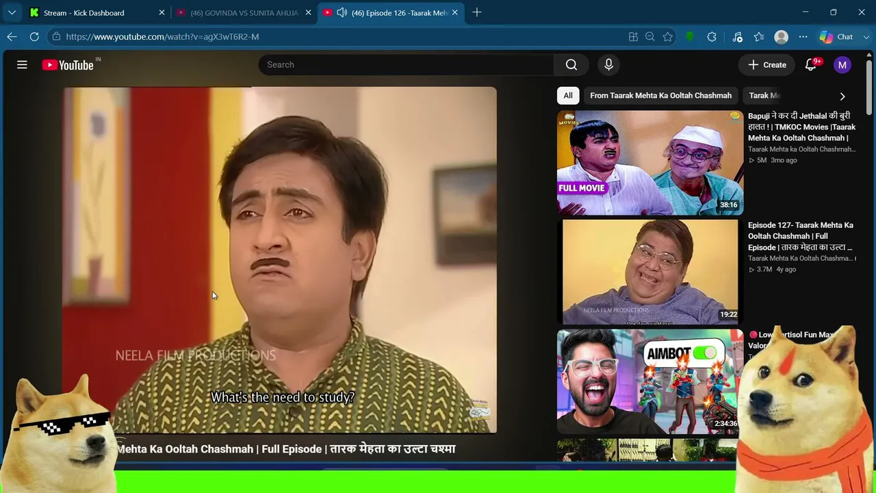The height and width of the screenshot is (493, 876).
Task: Open the Bapuji ने कर दी Jethalal video title
Action: 802,127
